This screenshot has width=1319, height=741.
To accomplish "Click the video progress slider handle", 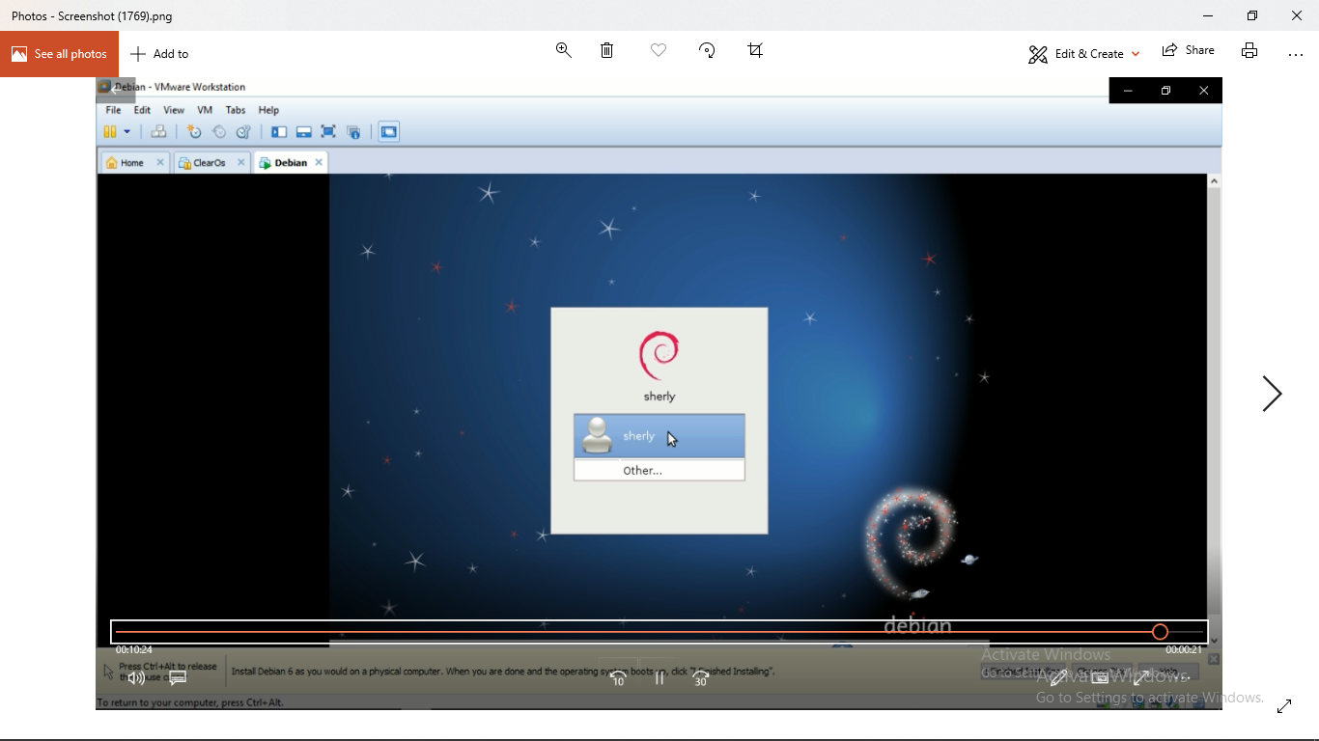I will (x=1161, y=632).
